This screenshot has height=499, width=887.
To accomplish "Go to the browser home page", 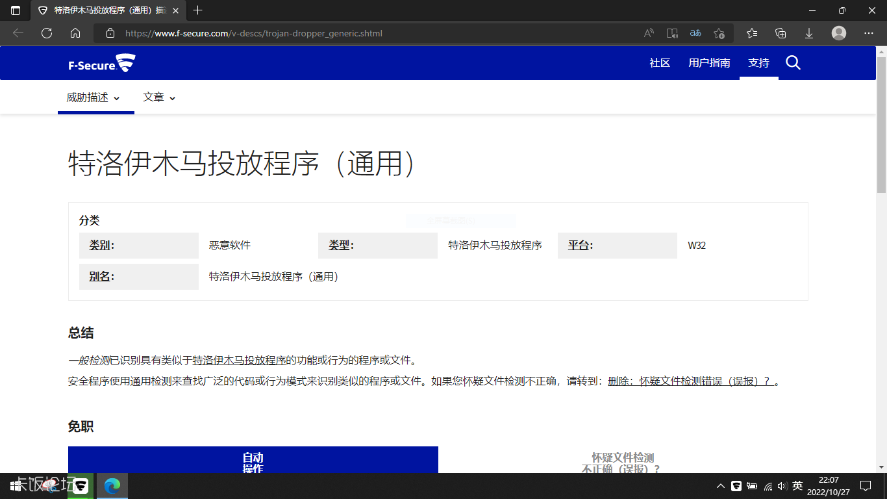I will coord(75,33).
